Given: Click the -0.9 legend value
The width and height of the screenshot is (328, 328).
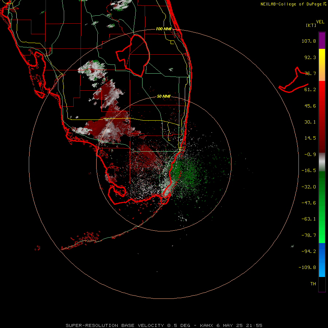Looking at the screenshot, I should tap(310, 155).
